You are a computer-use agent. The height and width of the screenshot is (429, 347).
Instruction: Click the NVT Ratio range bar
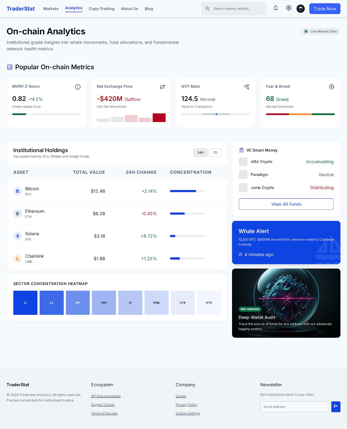216,114
